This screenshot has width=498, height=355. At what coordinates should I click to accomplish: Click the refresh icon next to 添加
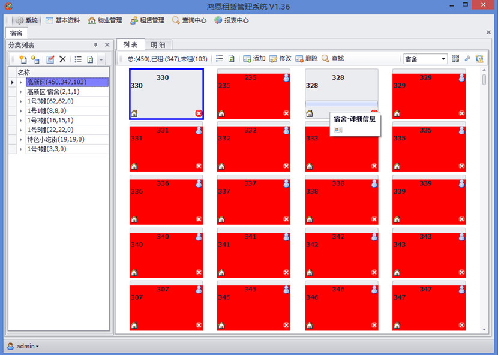[x=232, y=58]
